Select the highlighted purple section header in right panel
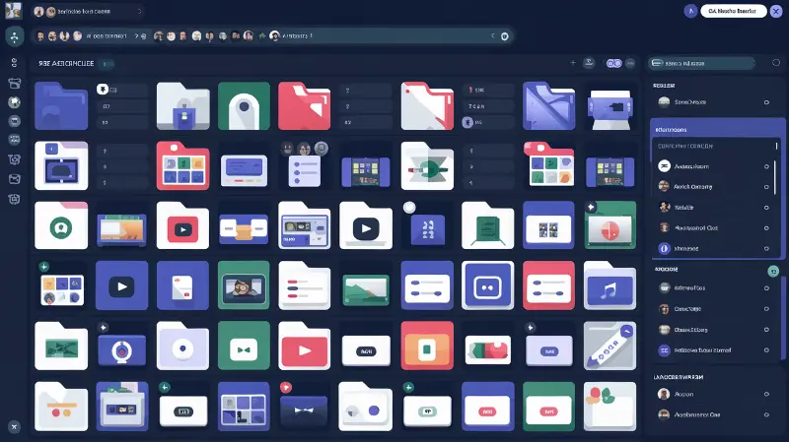The width and height of the screenshot is (789, 442). tap(717, 129)
